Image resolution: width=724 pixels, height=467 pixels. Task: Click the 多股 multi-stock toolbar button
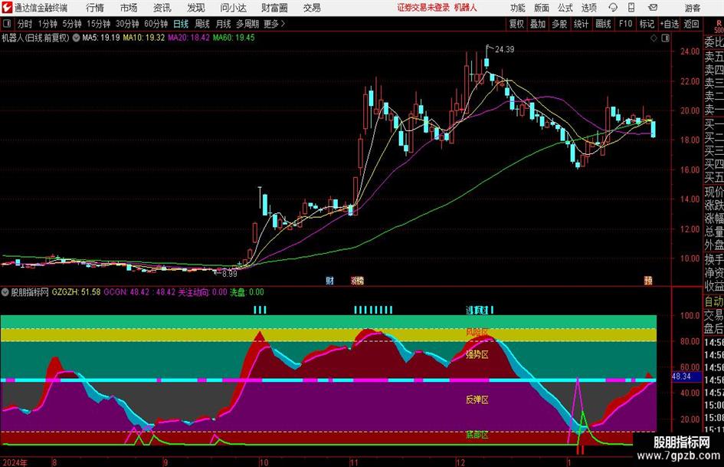[559, 24]
